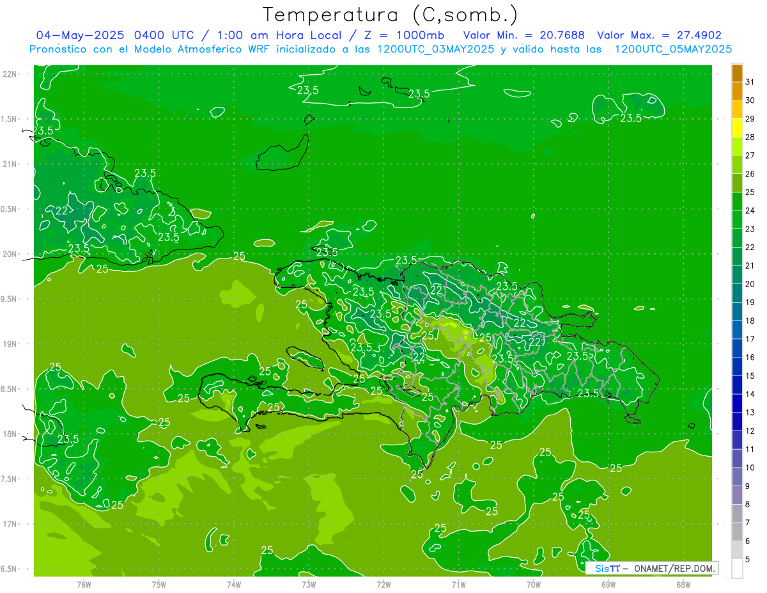Click the '1200UTC_03MAY2025' initialization time
This screenshot has height=593, width=767.
point(435,49)
